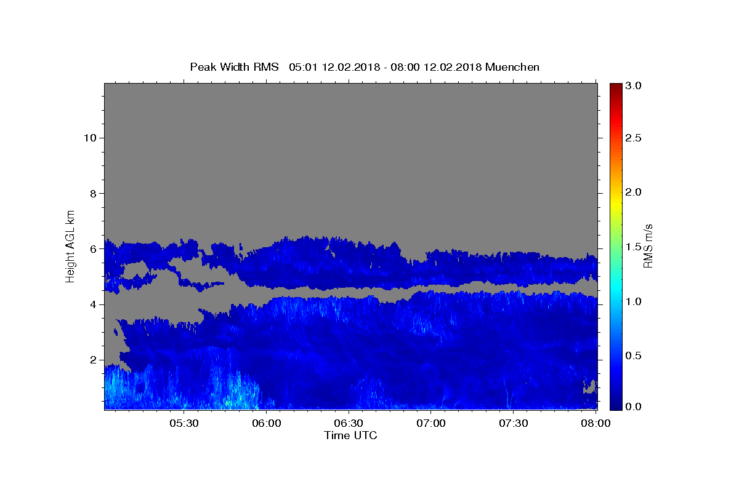Click the 'Time UTC' axis label
Viewport: 739px width, 492px height.
click(350, 435)
